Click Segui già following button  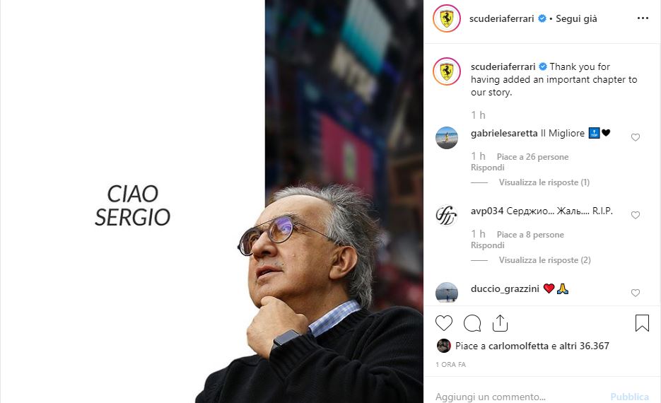(x=576, y=18)
